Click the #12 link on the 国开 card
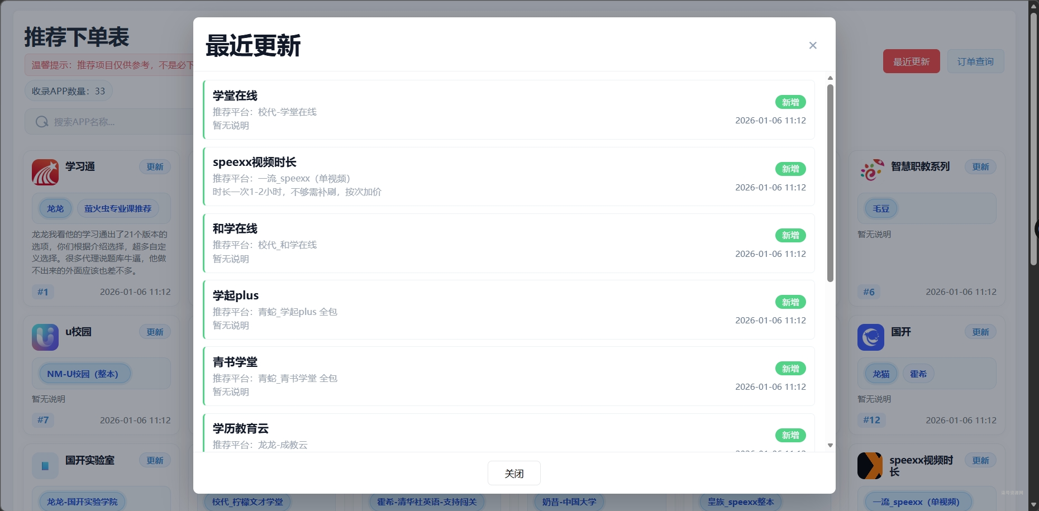 point(870,420)
